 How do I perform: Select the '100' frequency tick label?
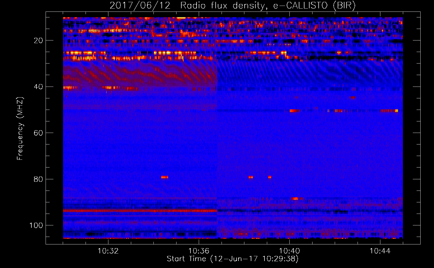pos(36,225)
